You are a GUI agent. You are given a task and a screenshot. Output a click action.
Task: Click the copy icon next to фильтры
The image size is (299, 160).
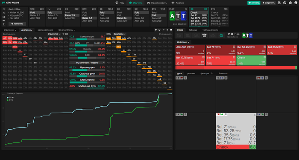(212, 73)
